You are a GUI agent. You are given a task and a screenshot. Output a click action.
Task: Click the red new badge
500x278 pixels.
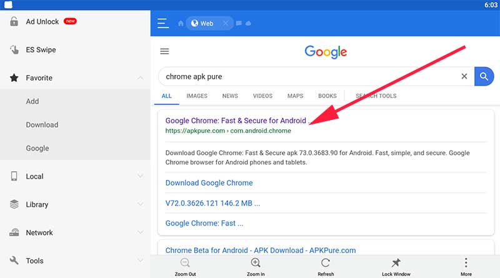tap(70, 21)
